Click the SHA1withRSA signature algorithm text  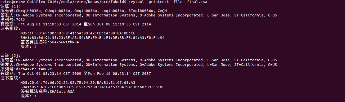coord(62,92)
